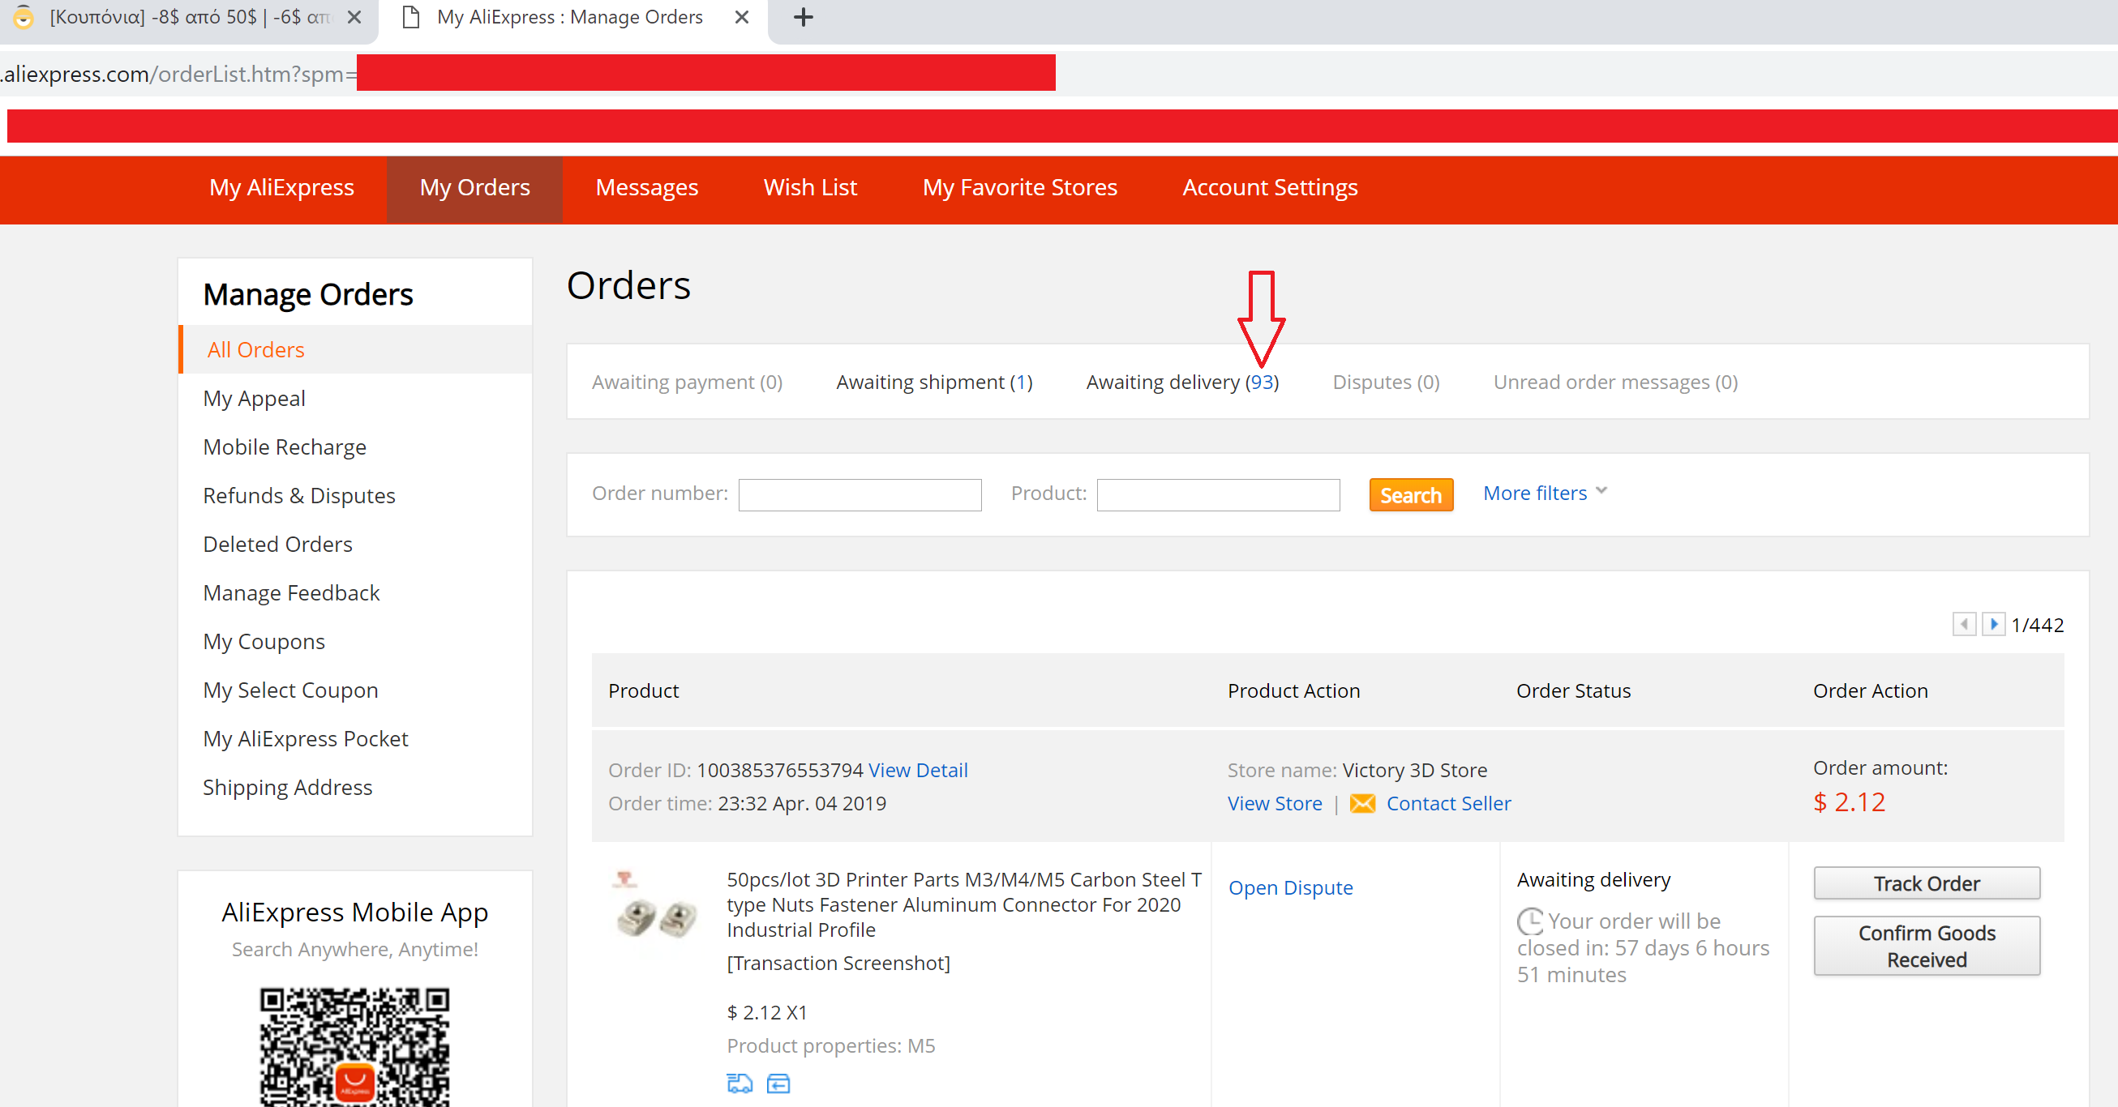Open View Store for Victory 3D Store
Image resolution: width=2118 pixels, height=1107 pixels.
1275,803
